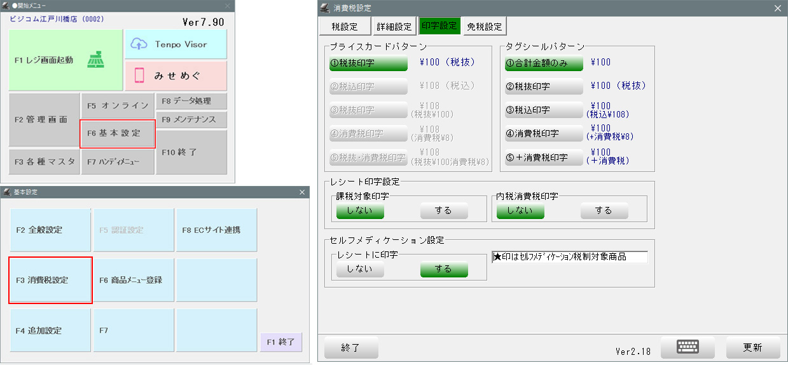The width and height of the screenshot is (788, 365).
Task: Select tag seal pattern ①合計金額のみ
Action: 543,63
